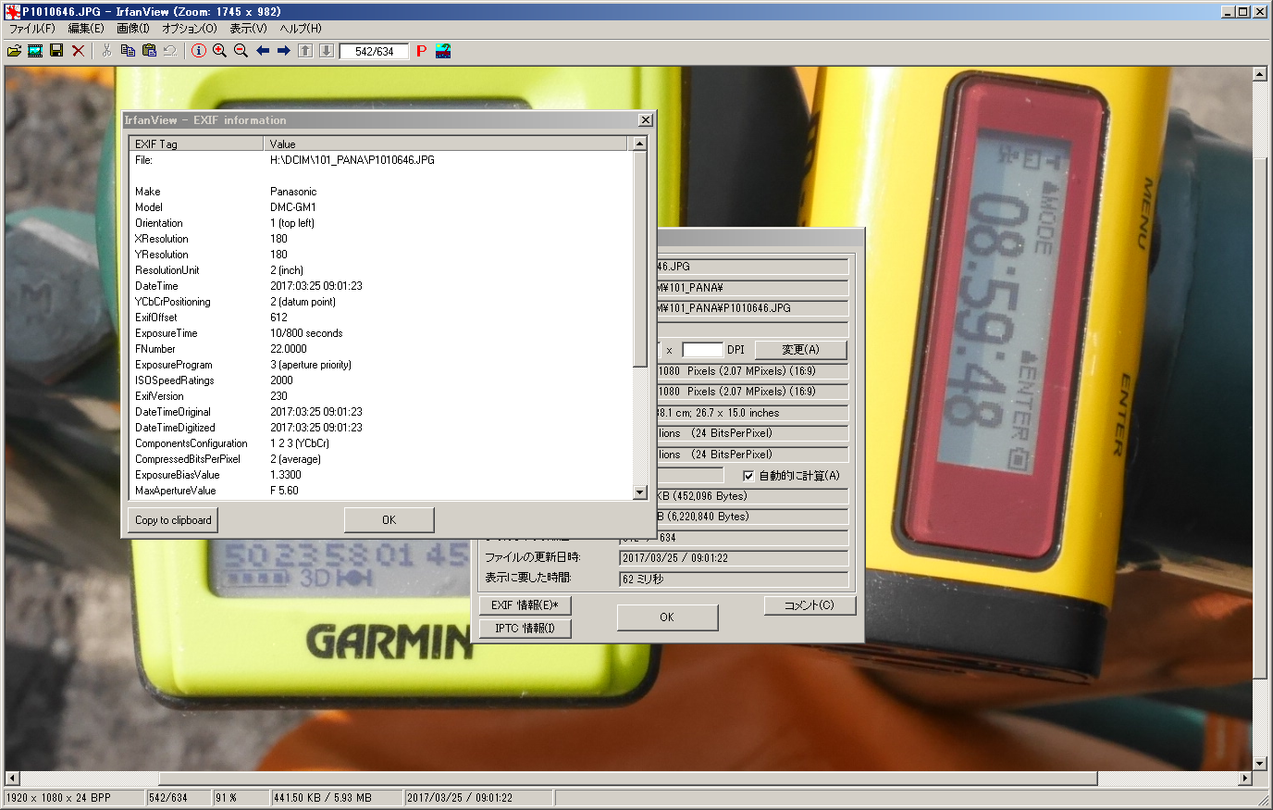Select the MaxApertureValue row F 5.60
Image resolution: width=1273 pixels, height=810 pixels.
pyautogui.click(x=381, y=491)
